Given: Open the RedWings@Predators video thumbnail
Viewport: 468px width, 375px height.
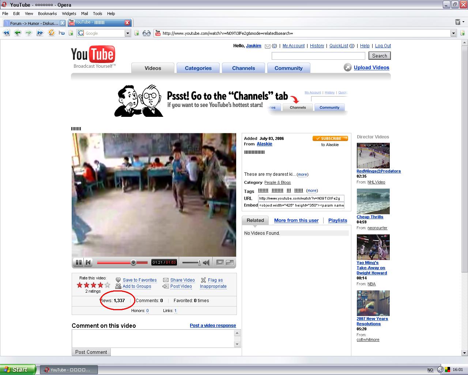Looking at the screenshot, I should pos(373,156).
